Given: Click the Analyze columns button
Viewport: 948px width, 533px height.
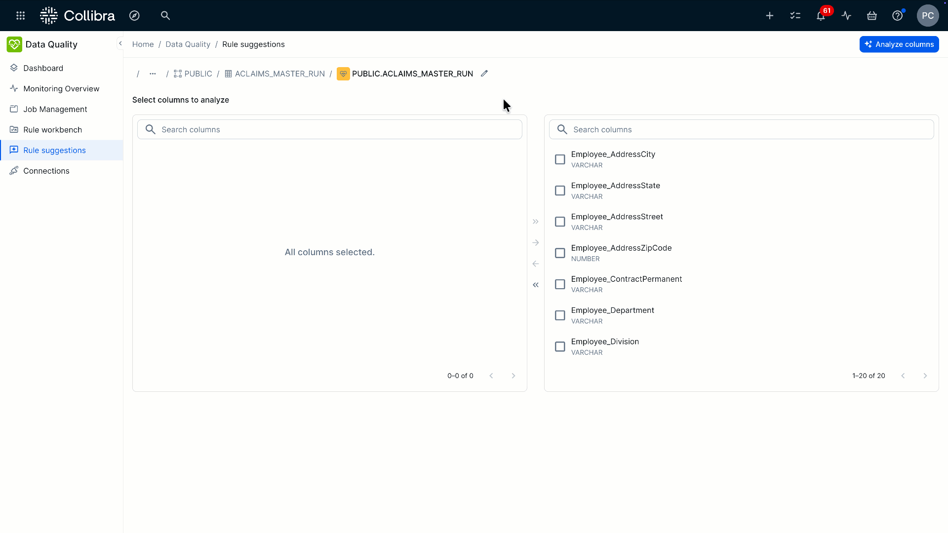Looking at the screenshot, I should point(899,44).
